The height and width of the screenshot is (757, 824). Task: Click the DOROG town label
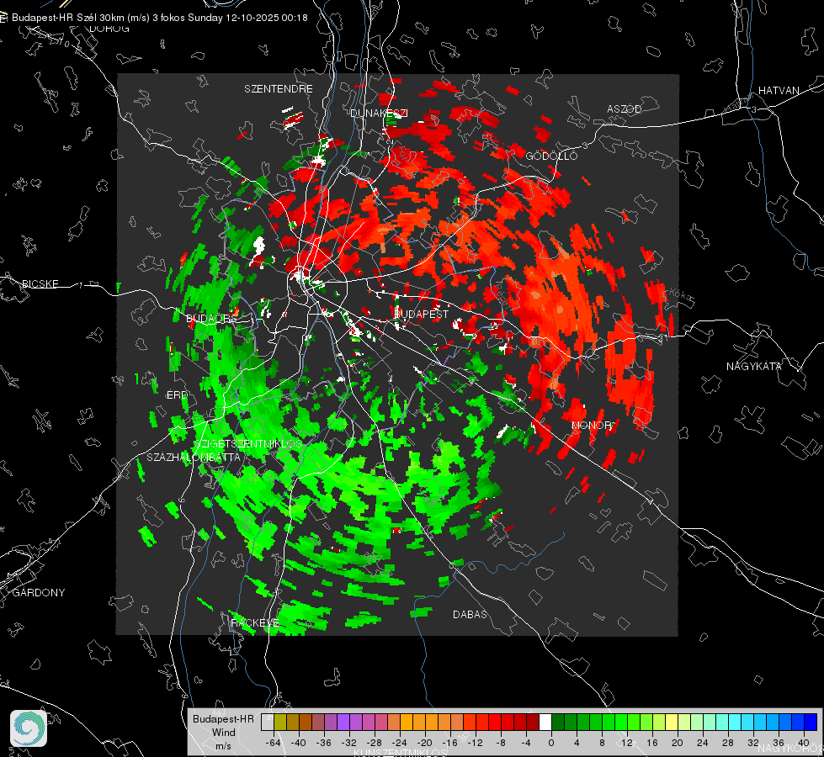[109, 29]
